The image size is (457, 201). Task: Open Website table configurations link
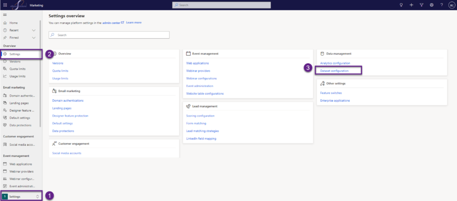[x=205, y=94]
